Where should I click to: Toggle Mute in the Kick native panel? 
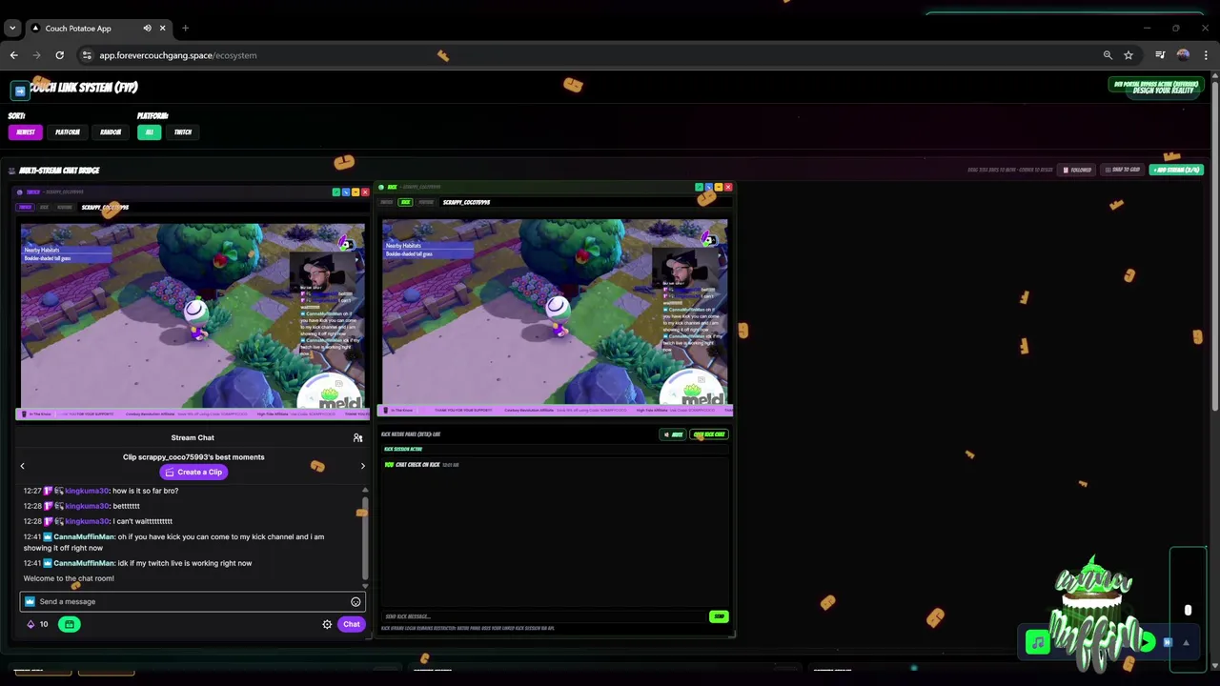point(673,434)
